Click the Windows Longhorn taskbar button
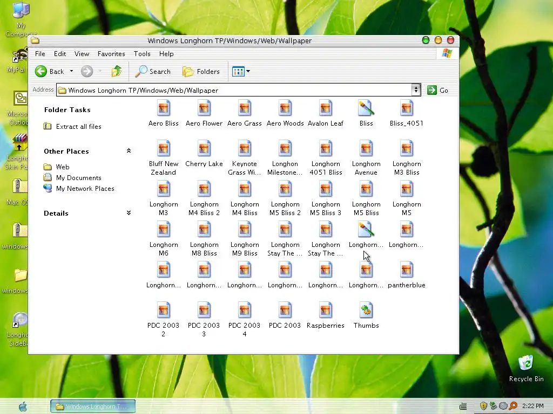This screenshot has width=553, height=414. (x=93, y=406)
